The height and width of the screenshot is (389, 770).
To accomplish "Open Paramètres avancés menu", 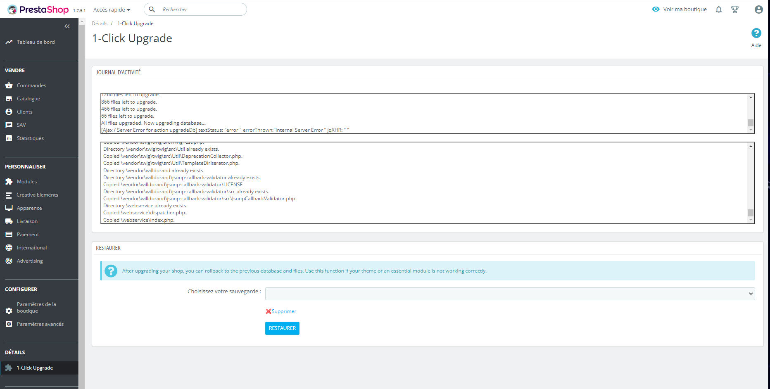I will [x=40, y=324].
